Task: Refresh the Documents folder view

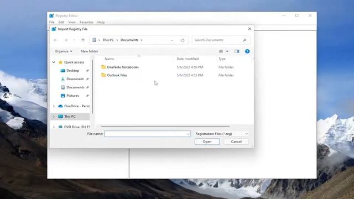Action: [183, 40]
